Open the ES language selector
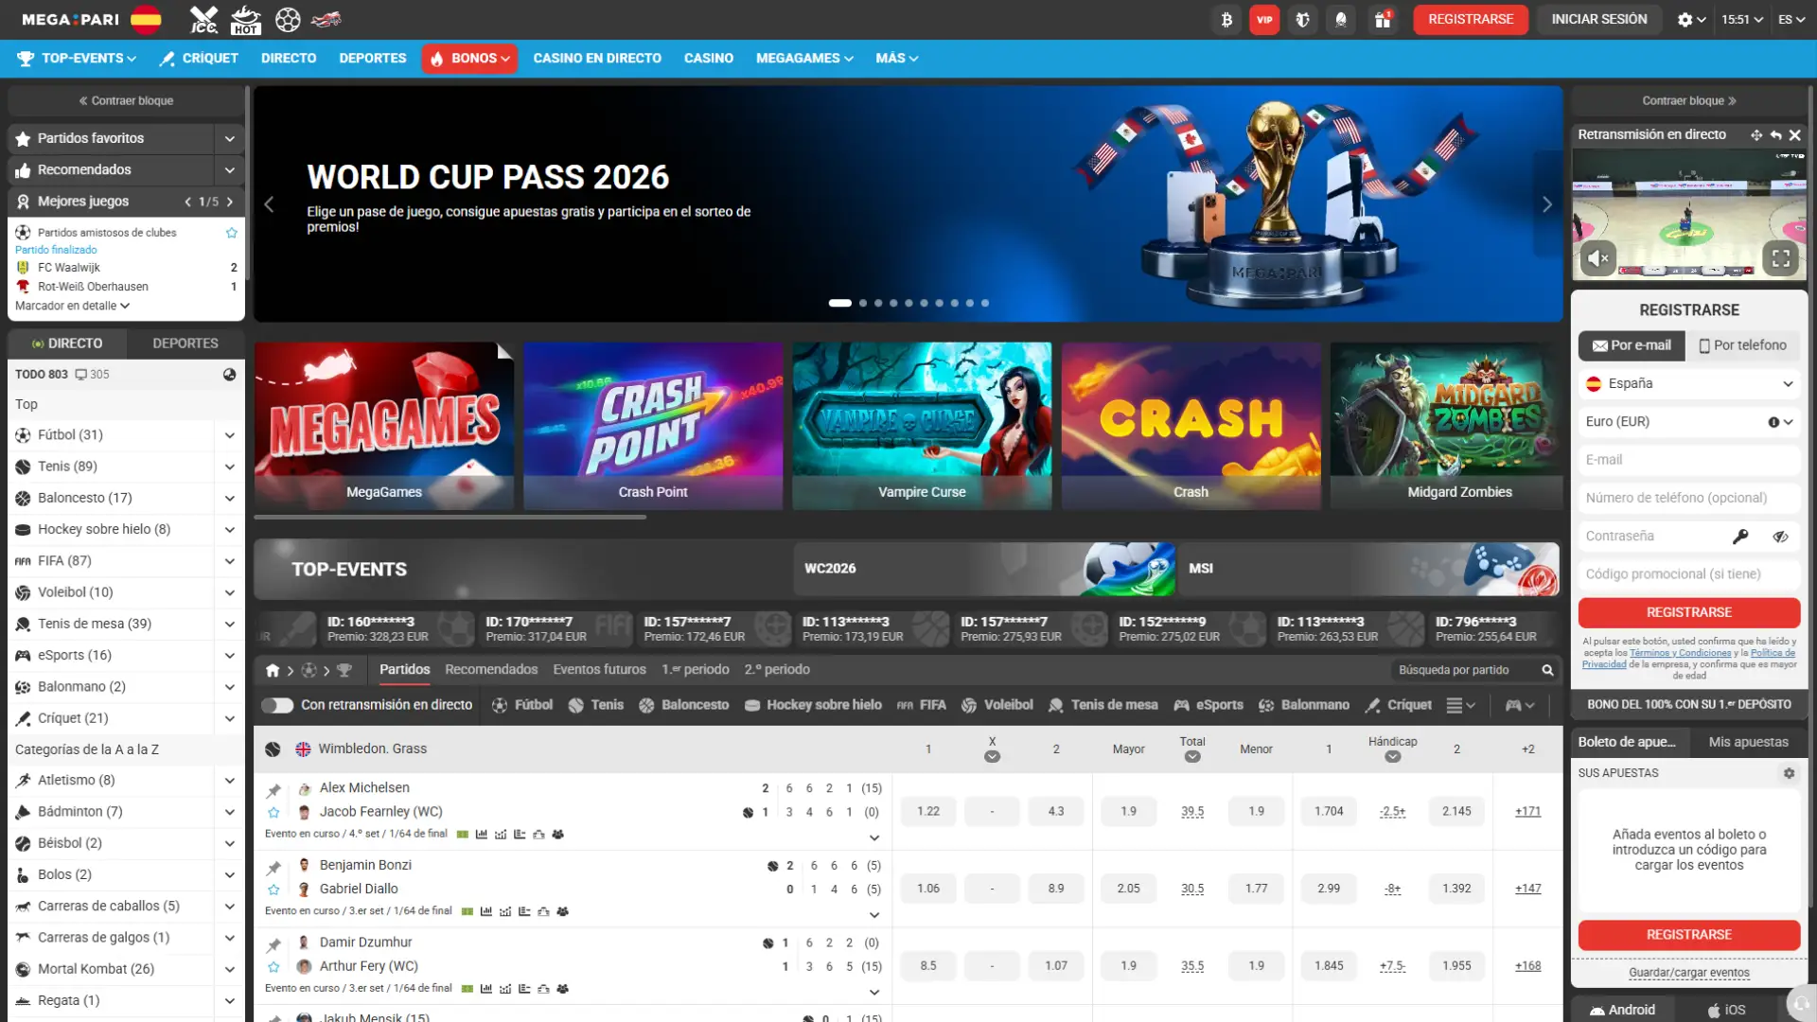The image size is (1817, 1022). click(1791, 19)
